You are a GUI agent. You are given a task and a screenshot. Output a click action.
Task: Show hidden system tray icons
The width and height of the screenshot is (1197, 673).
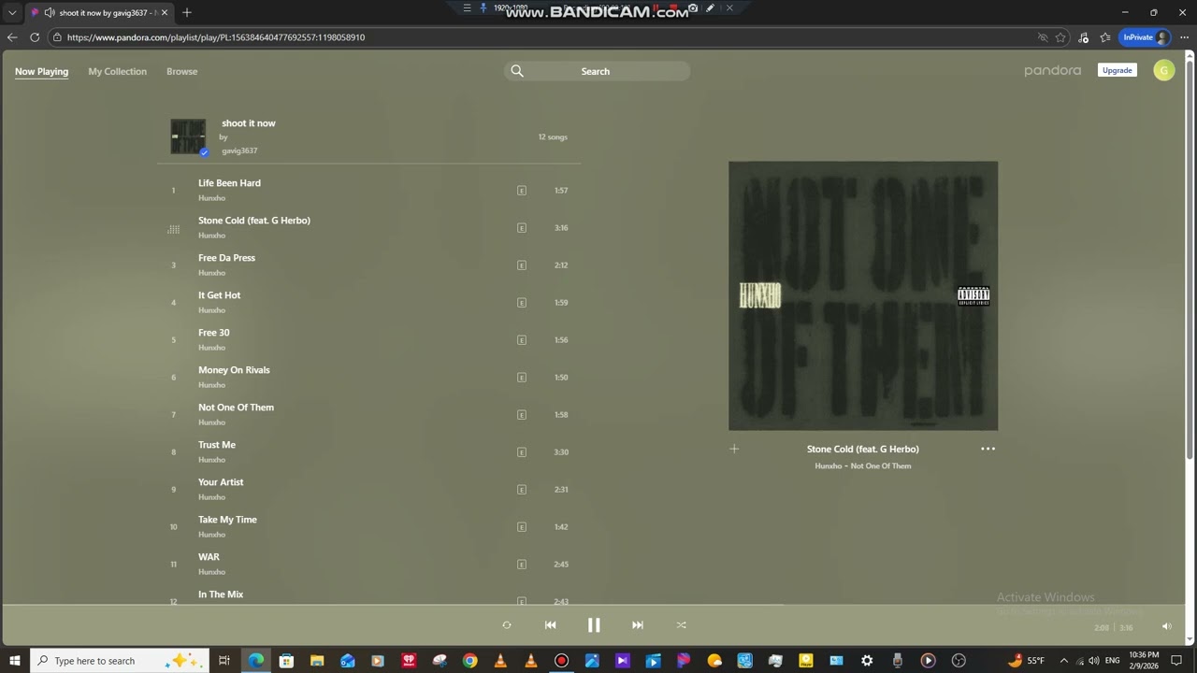coord(1064,661)
